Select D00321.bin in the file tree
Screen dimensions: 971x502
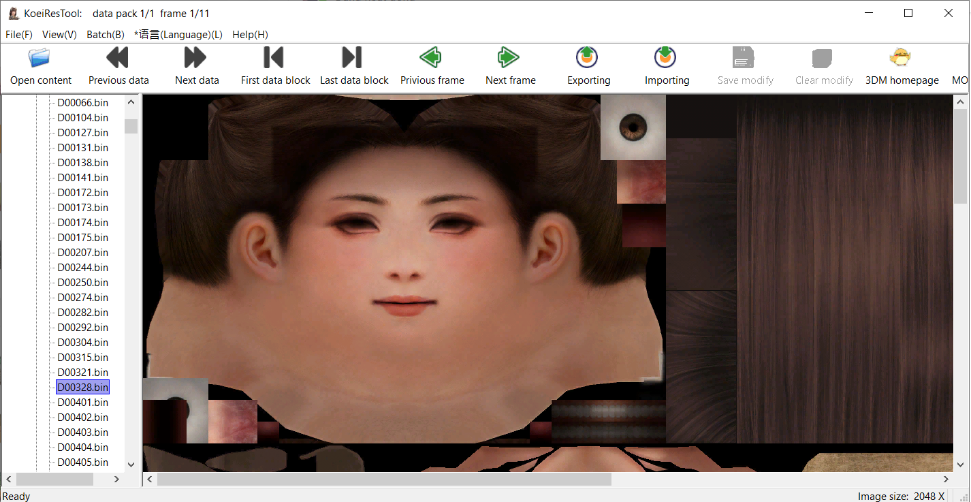click(x=82, y=373)
